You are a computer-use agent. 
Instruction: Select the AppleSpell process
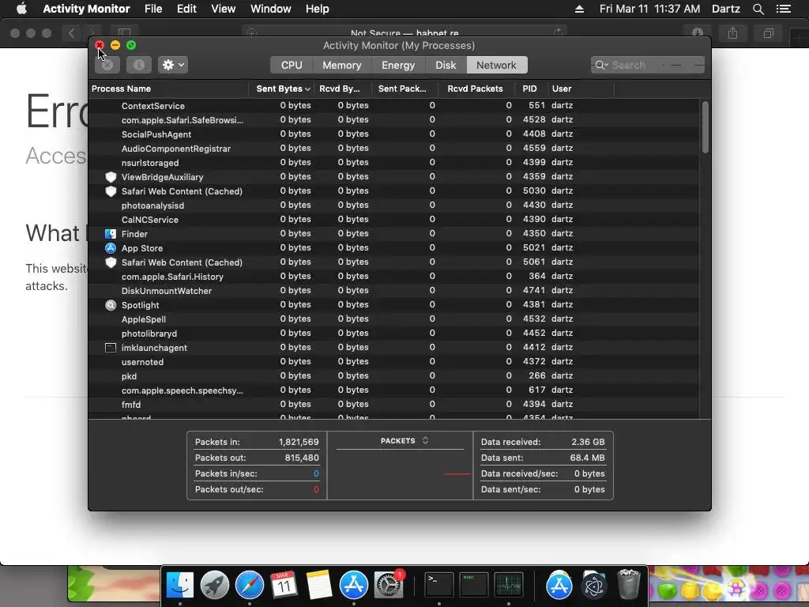[394, 319]
